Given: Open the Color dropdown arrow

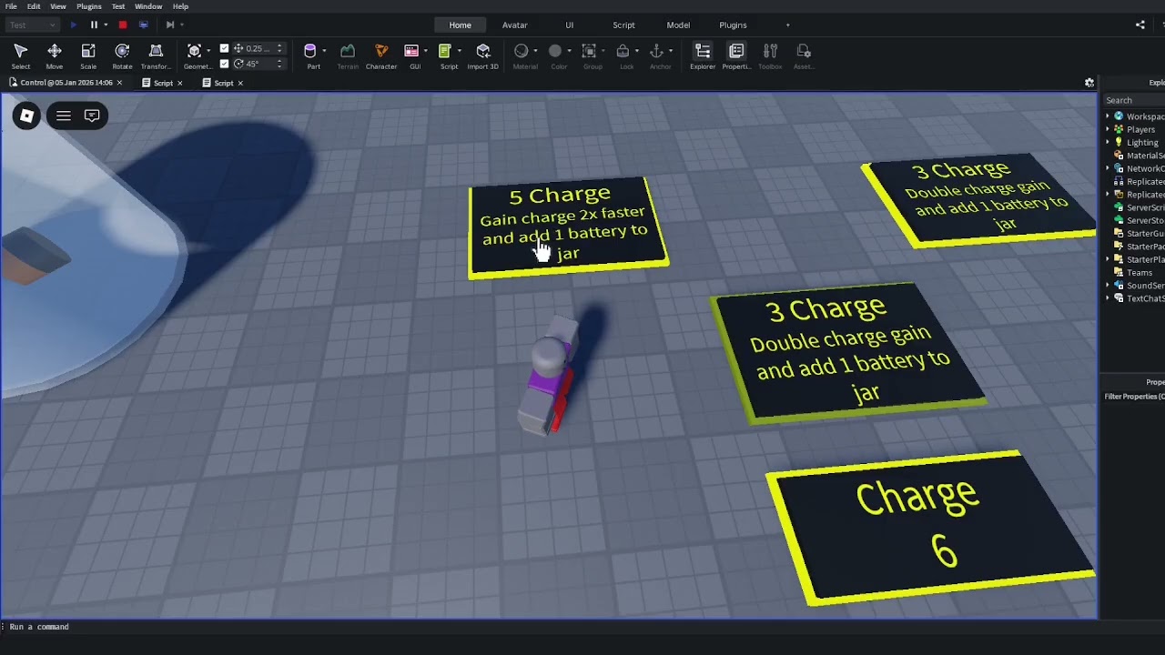Looking at the screenshot, I should [x=569, y=51].
